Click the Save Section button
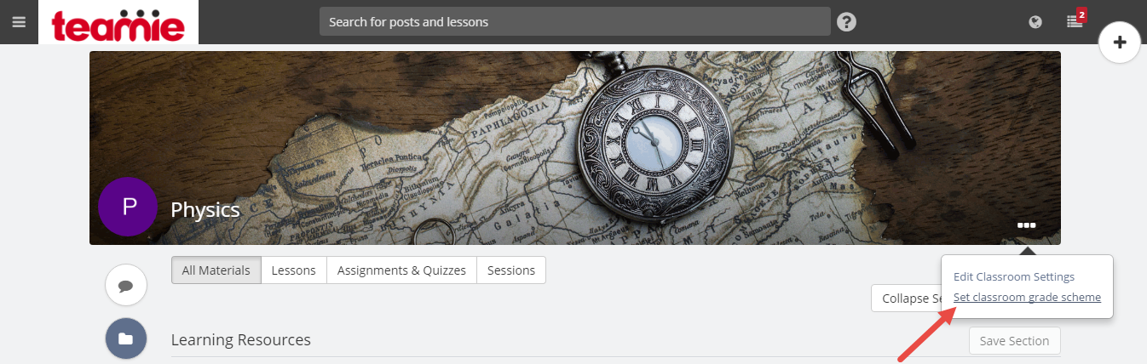The height and width of the screenshot is (364, 1147). pyautogui.click(x=1015, y=341)
